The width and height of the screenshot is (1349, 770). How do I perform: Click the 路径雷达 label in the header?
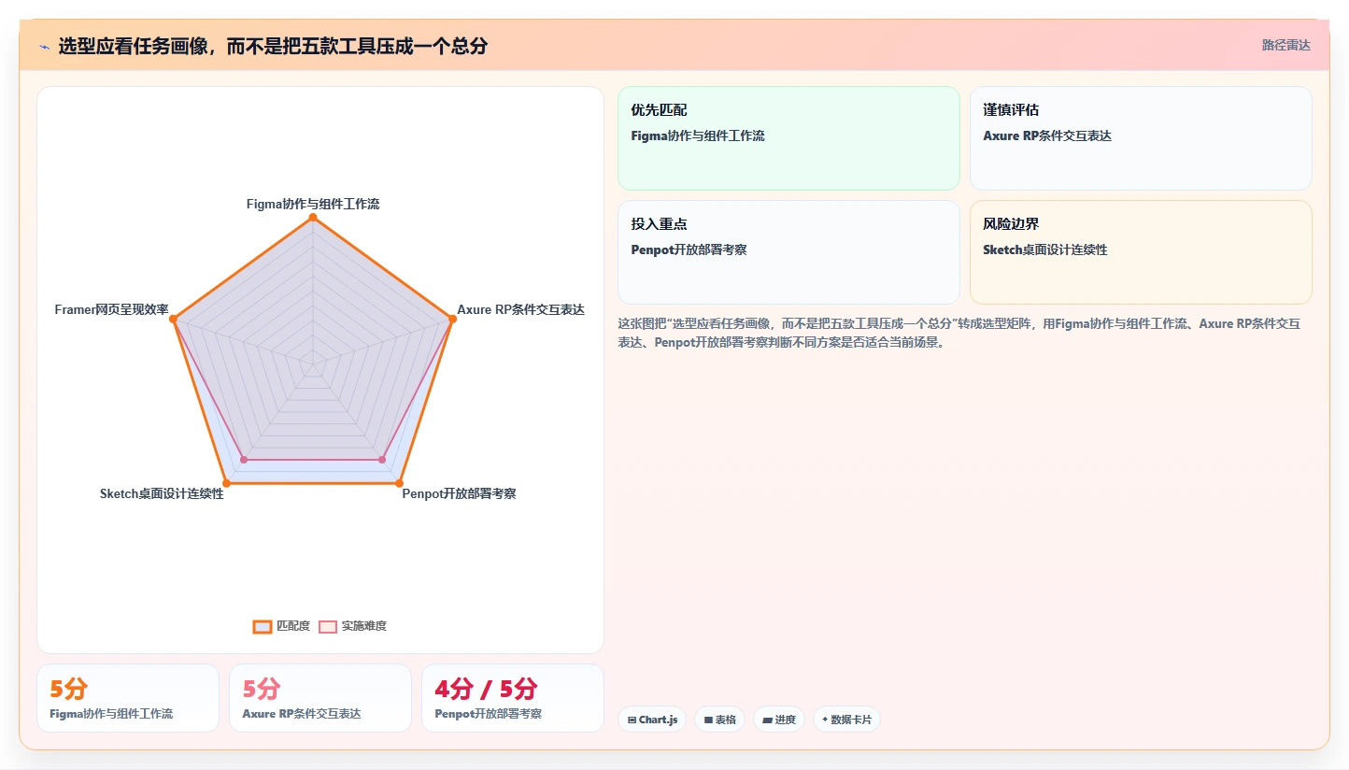click(1286, 45)
